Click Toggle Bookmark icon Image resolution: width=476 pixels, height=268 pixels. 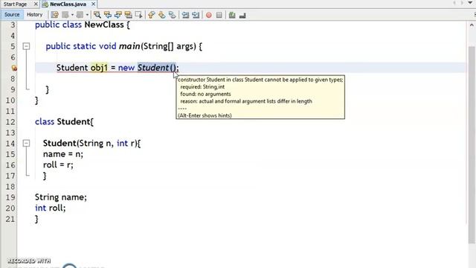tap(172, 15)
